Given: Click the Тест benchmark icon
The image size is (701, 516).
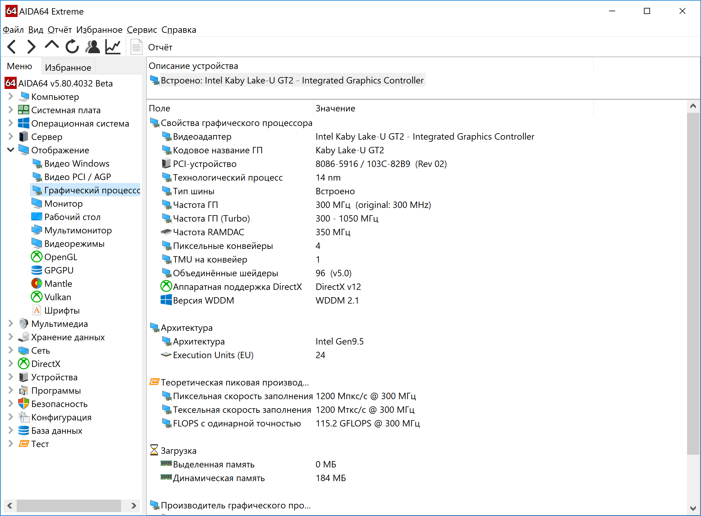Looking at the screenshot, I should point(24,444).
